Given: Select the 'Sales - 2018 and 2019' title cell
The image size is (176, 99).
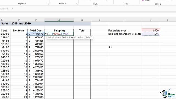Looking at the screenshot, I should (x=45, y=24).
